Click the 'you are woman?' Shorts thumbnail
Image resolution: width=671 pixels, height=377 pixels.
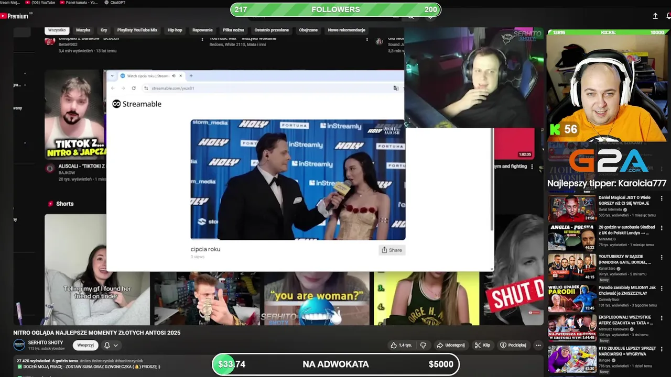tap(317, 298)
